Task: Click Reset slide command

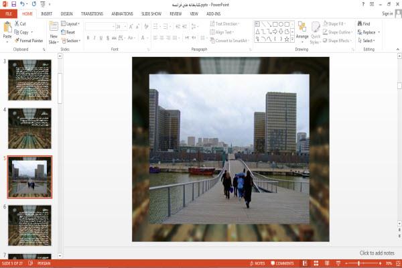Action: tap(68, 32)
